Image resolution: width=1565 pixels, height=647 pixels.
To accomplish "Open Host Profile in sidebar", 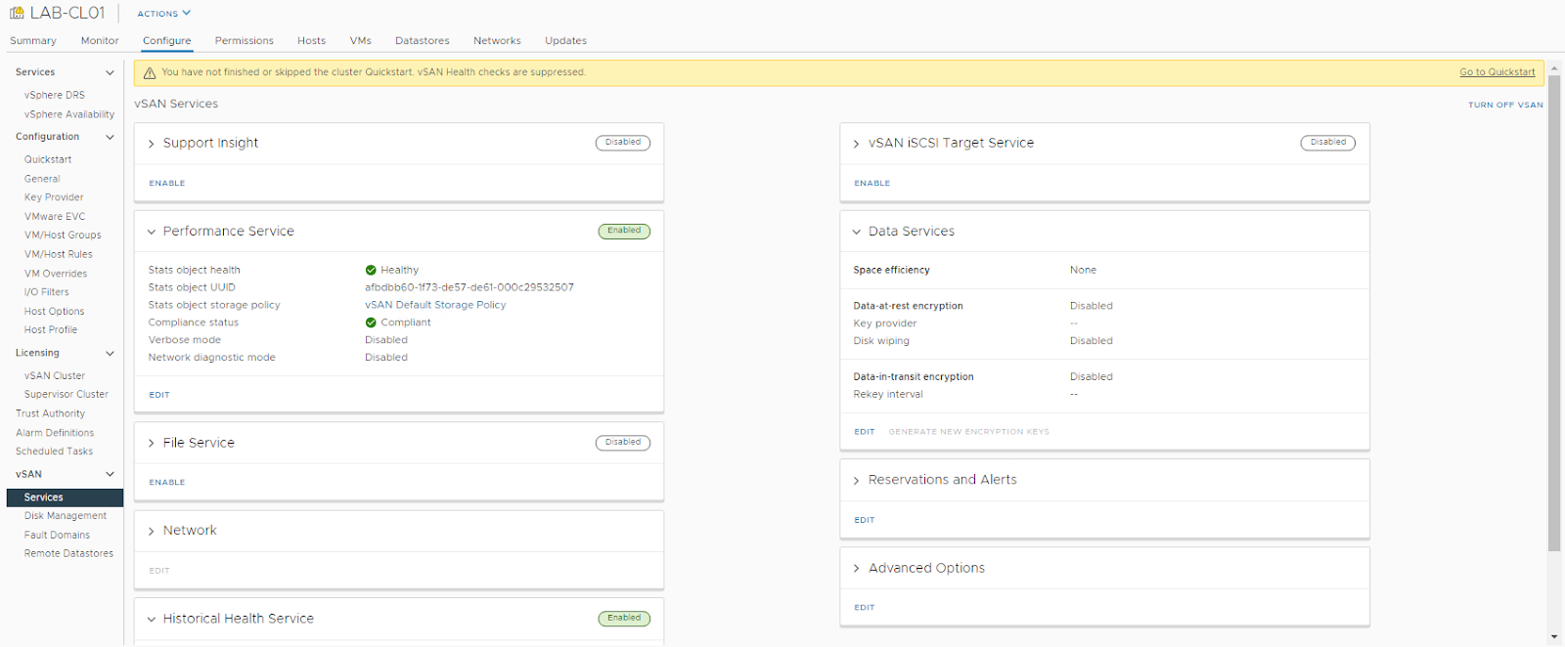I will (x=51, y=330).
